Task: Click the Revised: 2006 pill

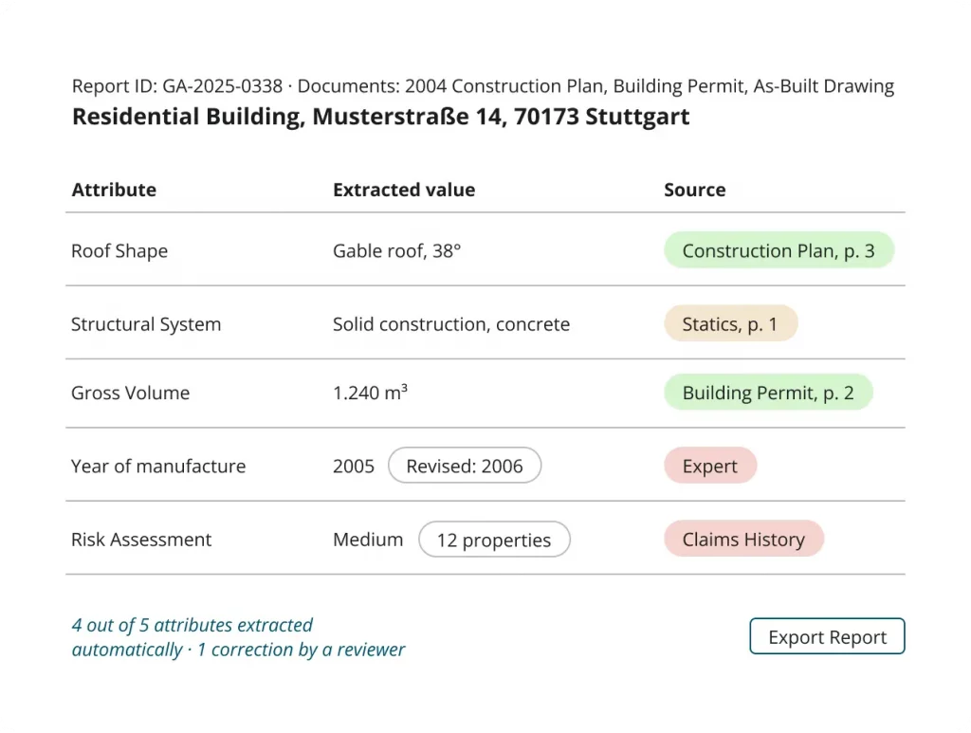Action: [x=465, y=466]
